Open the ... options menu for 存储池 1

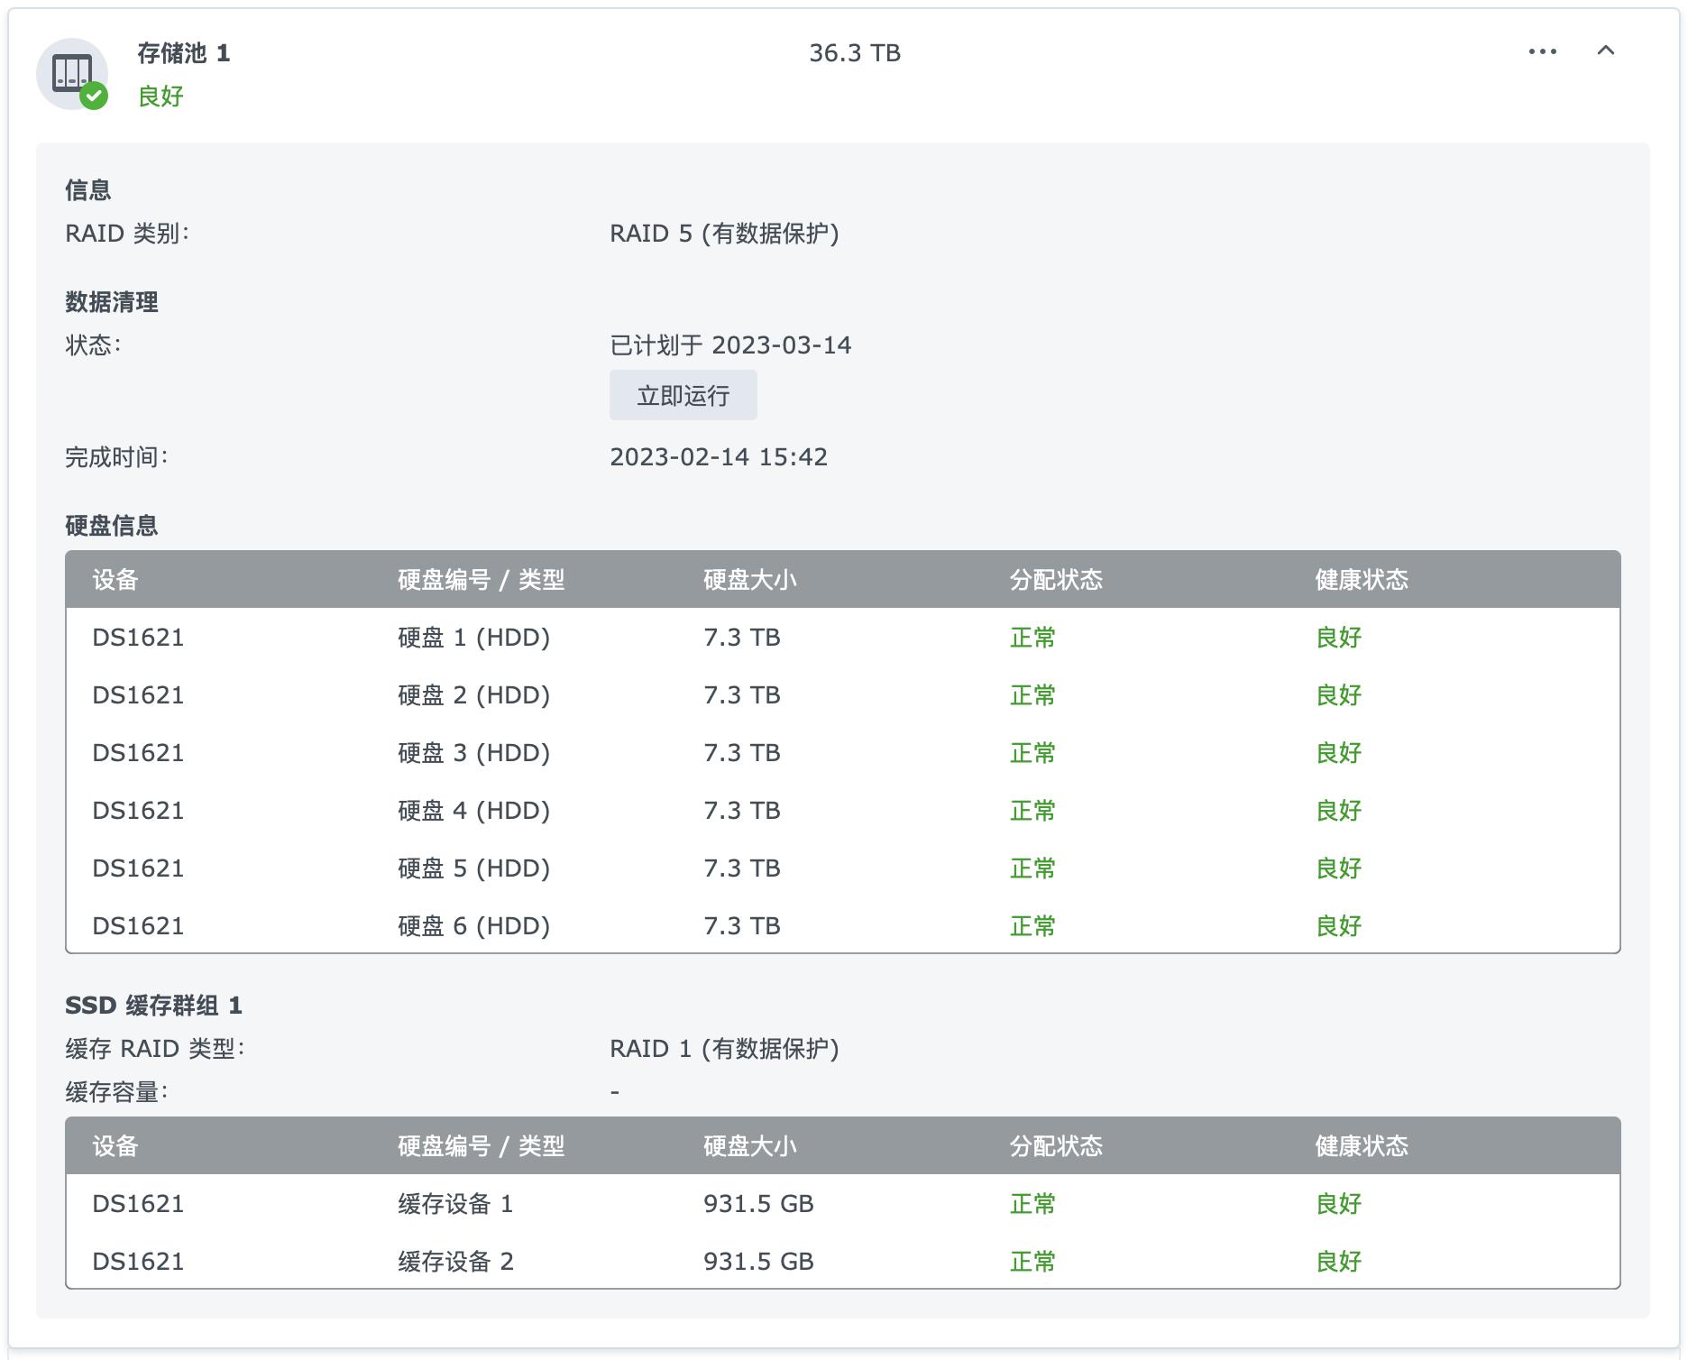[1542, 52]
